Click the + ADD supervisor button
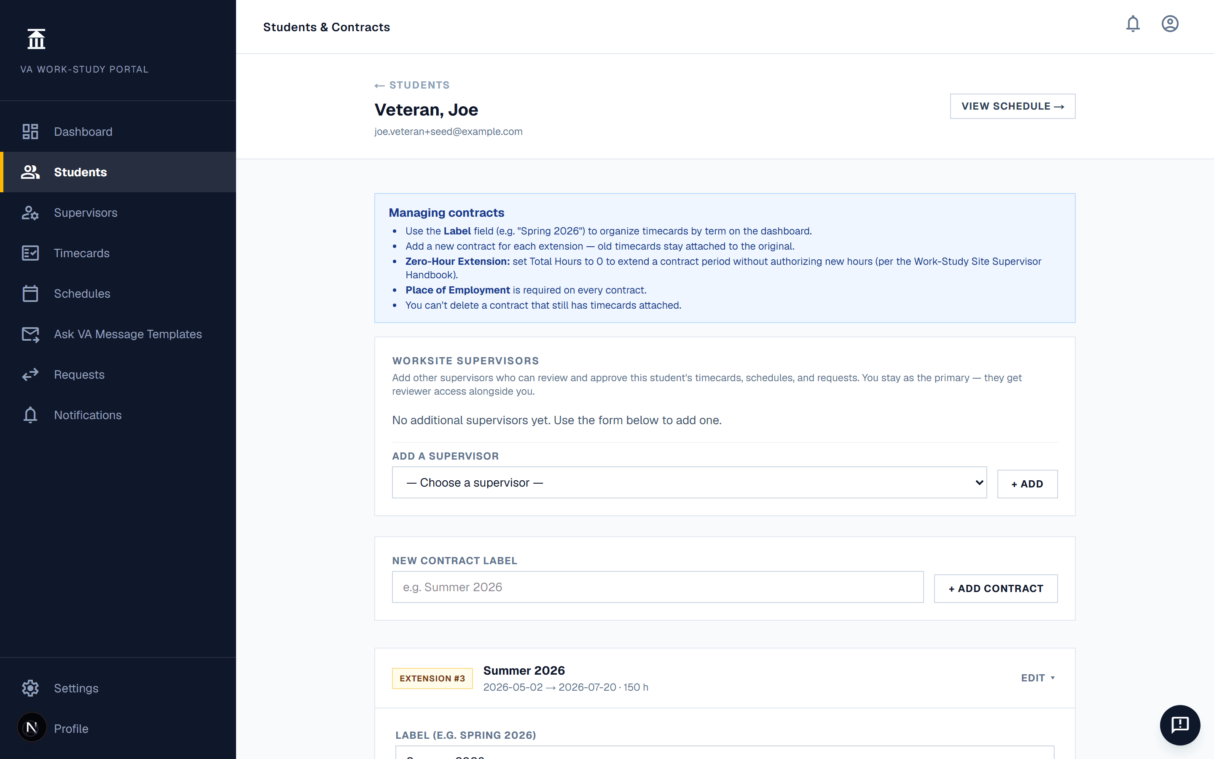 pyautogui.click(x=1027, y=484)
